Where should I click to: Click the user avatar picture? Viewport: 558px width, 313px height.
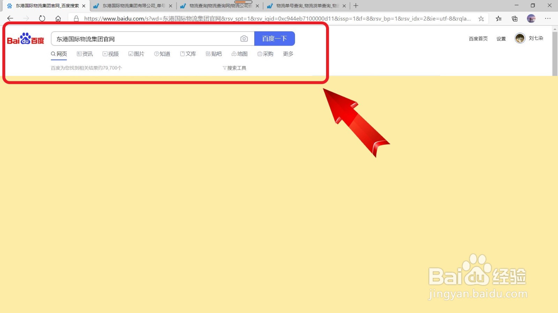(520, 38)
